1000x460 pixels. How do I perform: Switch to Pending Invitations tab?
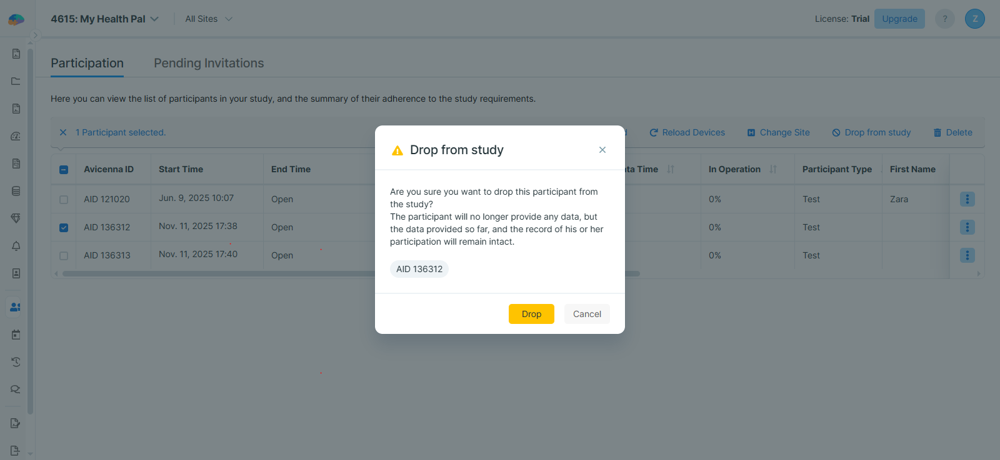[209, 63]
